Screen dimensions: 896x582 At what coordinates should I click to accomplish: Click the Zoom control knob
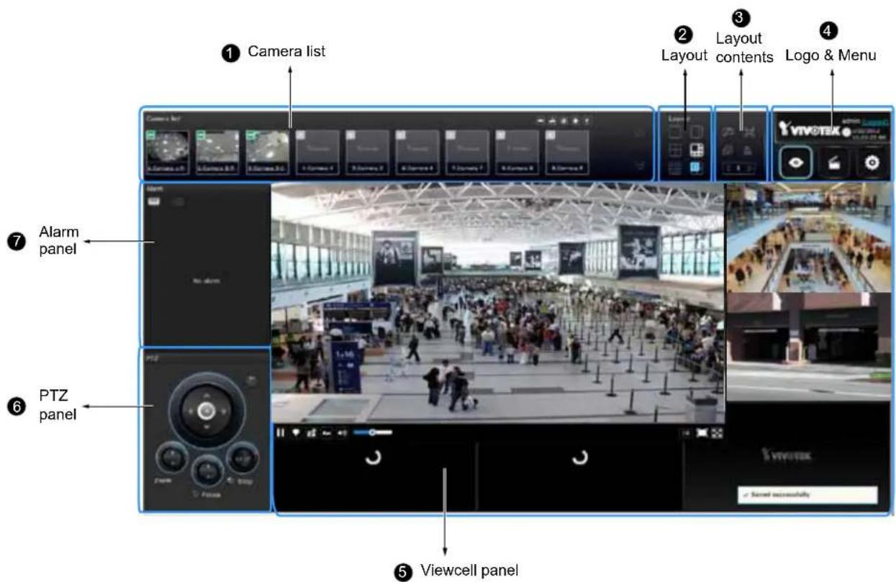pyautogui.click(x=171, y=457)
